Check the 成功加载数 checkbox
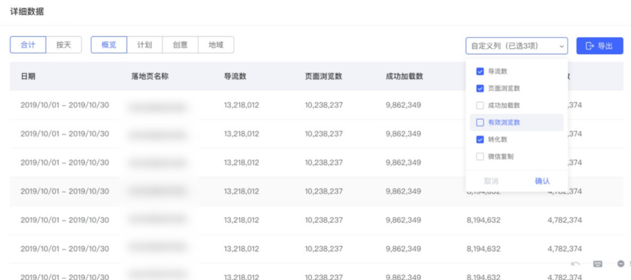Screen dimensions: 631x280 480,106
